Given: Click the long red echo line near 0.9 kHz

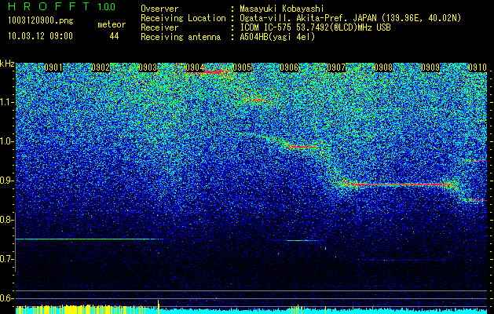Looking at the screenshot, I should tap(398, 185).
